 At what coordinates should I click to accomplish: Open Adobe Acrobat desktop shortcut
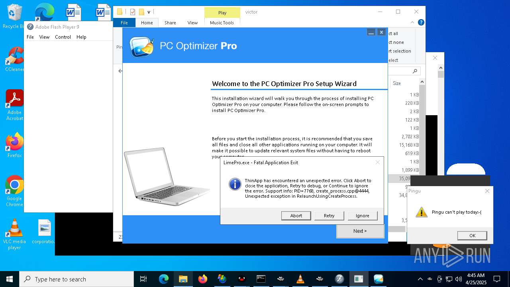[x=15, y=105]
